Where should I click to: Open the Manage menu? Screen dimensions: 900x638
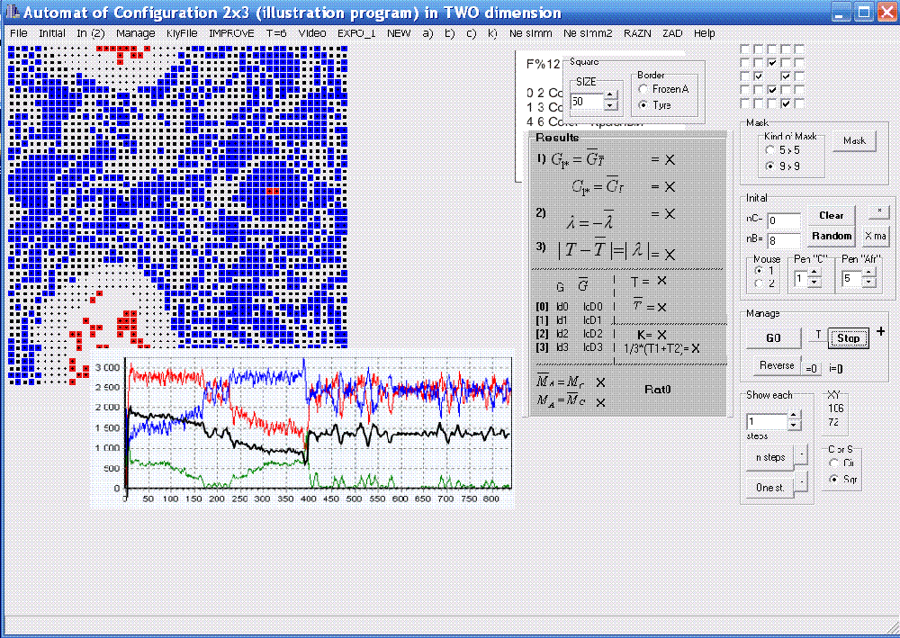[x=136, y=33]
